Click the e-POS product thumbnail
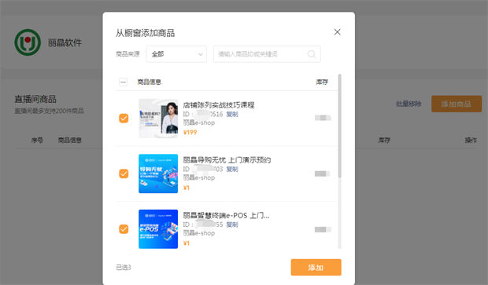 pos(158,229)
